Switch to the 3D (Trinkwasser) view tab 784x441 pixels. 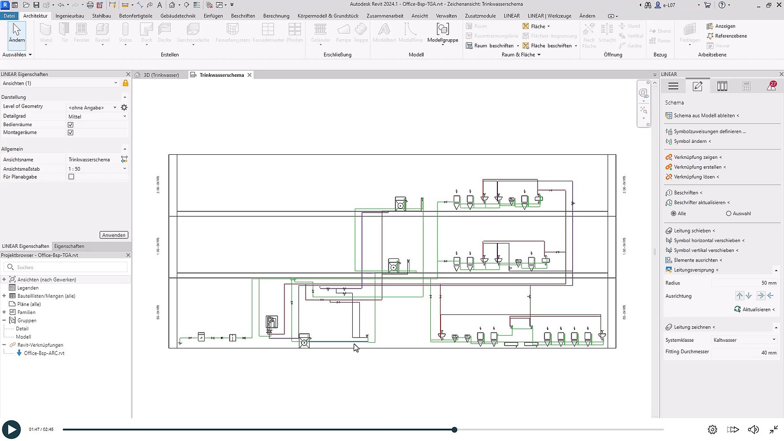pos(161,75)
